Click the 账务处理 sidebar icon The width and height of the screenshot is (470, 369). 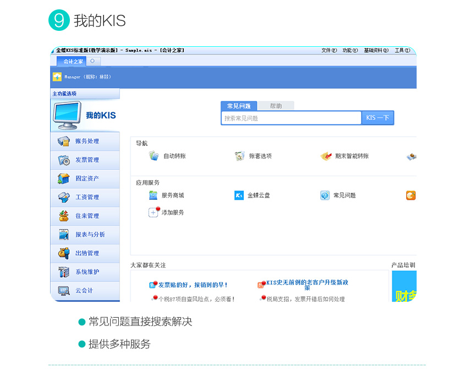point(64,142)
